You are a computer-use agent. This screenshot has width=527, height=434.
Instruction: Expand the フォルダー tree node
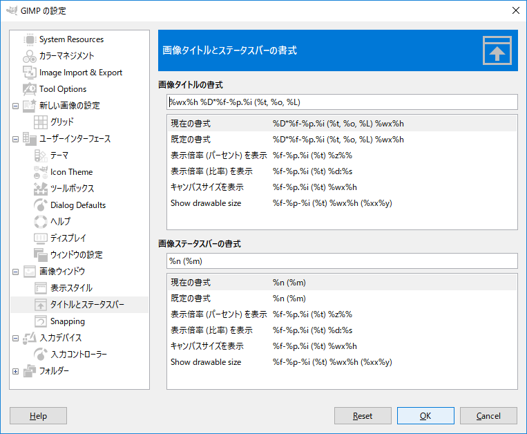click(x=15, y=371)
